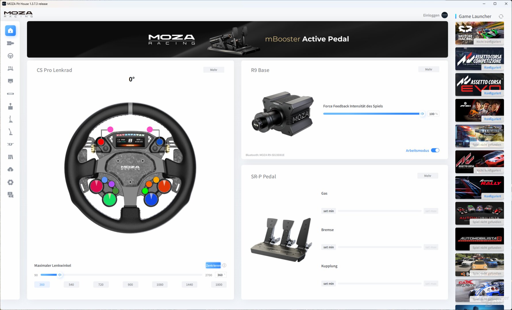Open the Q&A help sidebar icon
Viewport: 512px width, 310px height.
coord(10,195)
